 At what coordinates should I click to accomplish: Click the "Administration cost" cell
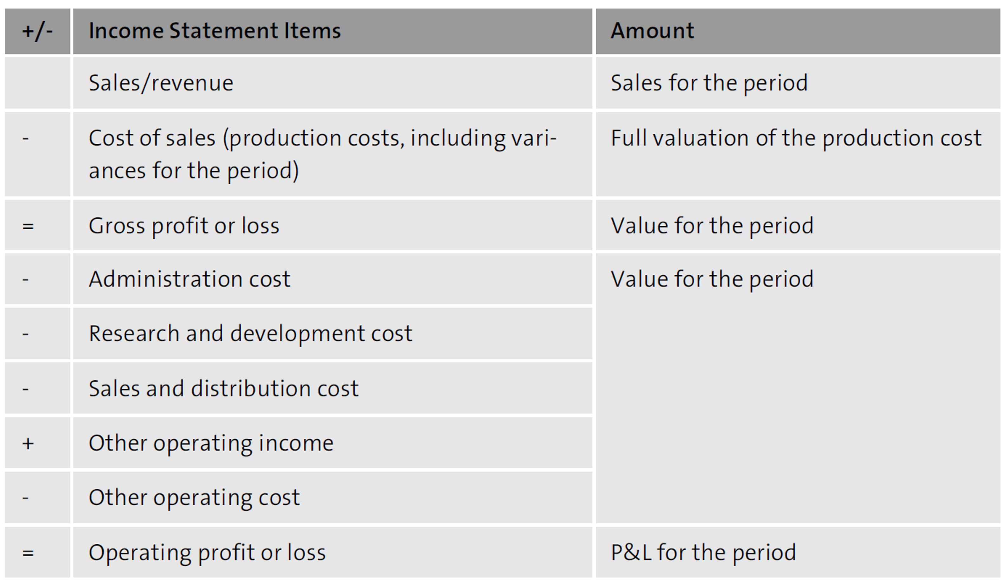(x=189, y=279)
